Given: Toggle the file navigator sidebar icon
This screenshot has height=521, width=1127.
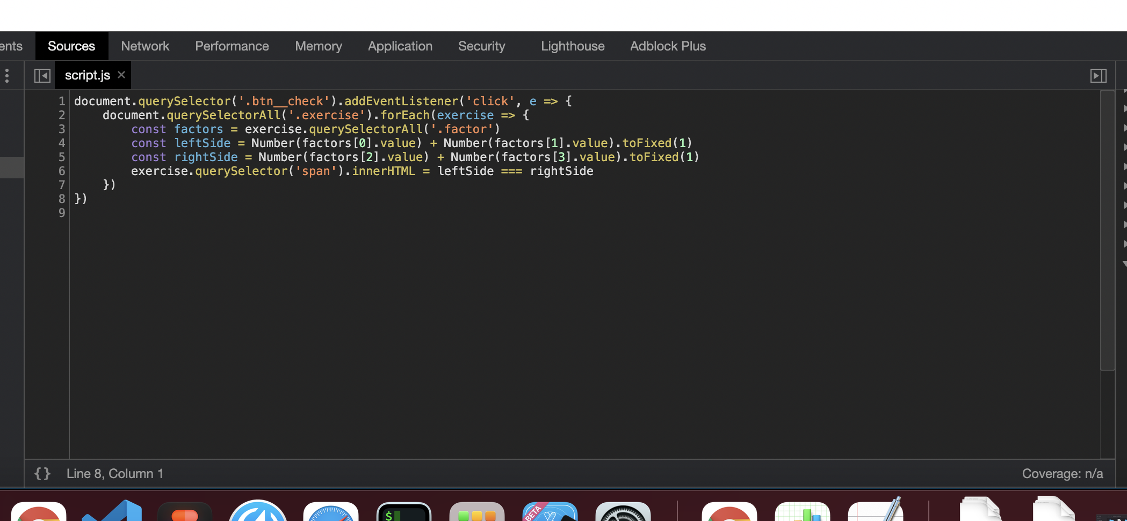Looking at the screenshot, I should pyautogui.click(x=42, y=76).
